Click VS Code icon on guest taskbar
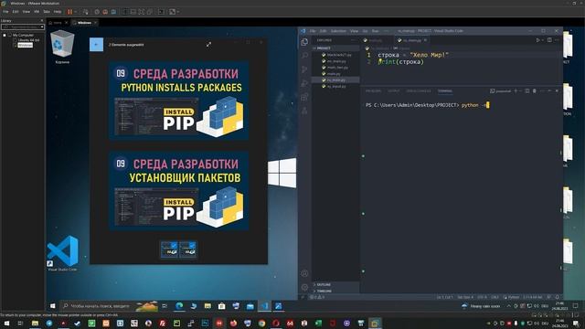The height and width of the screenshot is (329, 585). pos(264,306)
